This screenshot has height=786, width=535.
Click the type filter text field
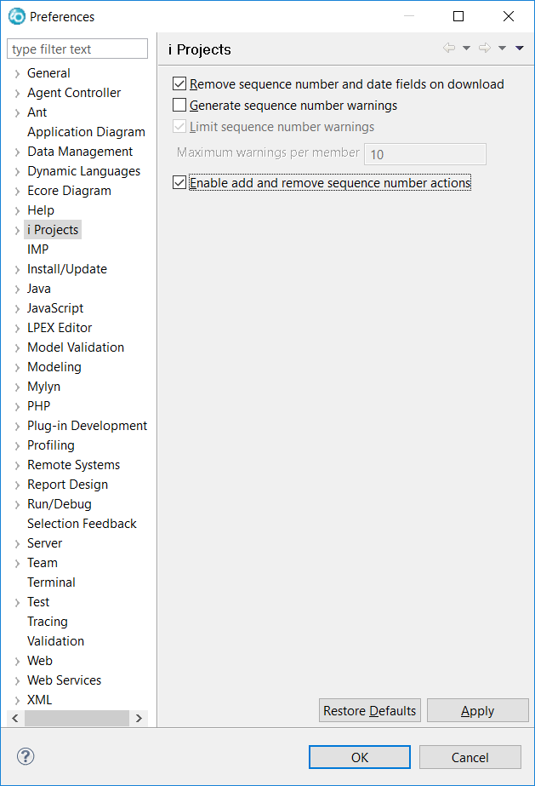(77, 49)
